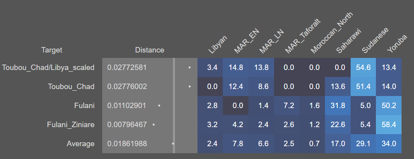Select the Fulani_Ziniare row label

[71, 124]
